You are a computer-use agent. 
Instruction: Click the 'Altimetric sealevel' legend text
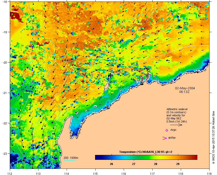tap(177, 109)
